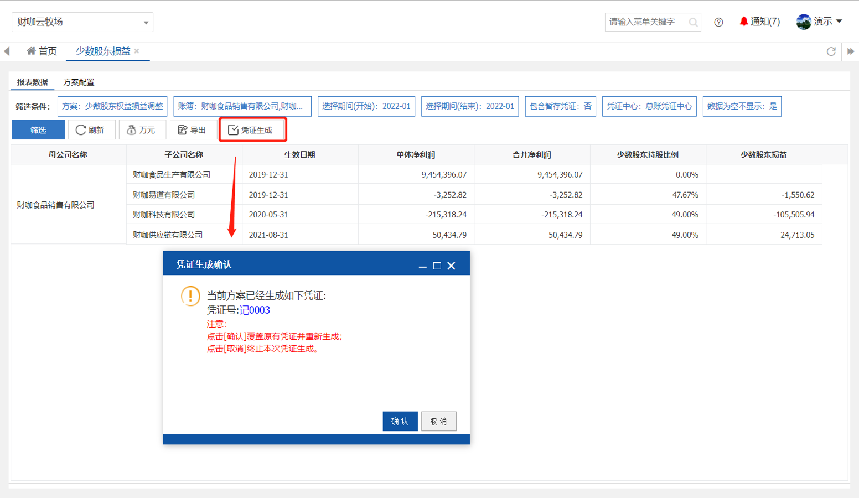Open notifications bell icon
The width and height of the screenshot is (859, 498).
pyautogui.click(x=744, y=22)
